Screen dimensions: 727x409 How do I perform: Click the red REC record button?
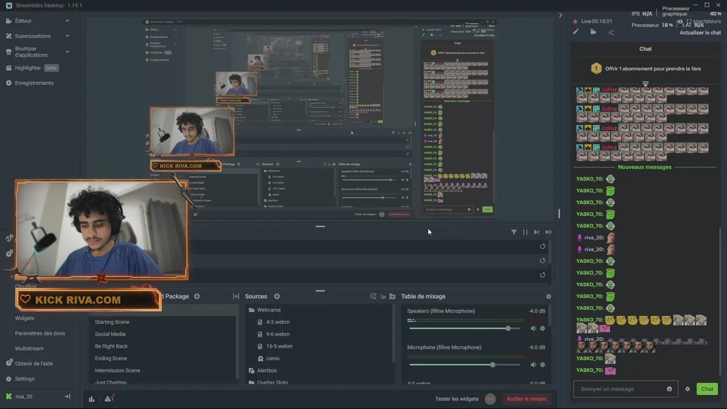click(x=490, y=399)
